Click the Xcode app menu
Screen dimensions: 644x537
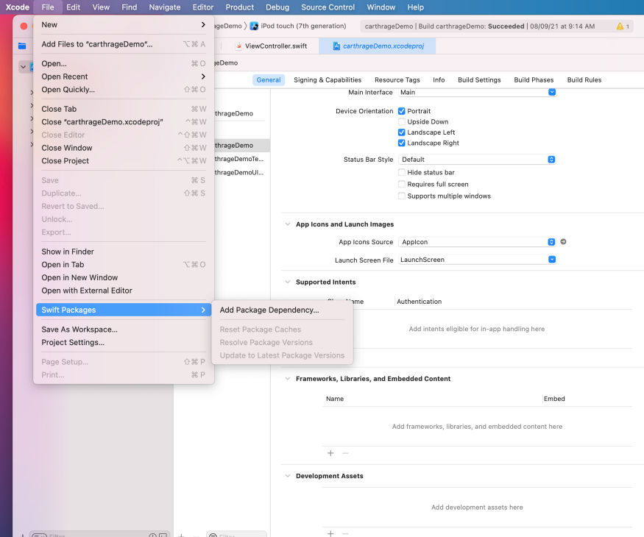click(17, 7)
